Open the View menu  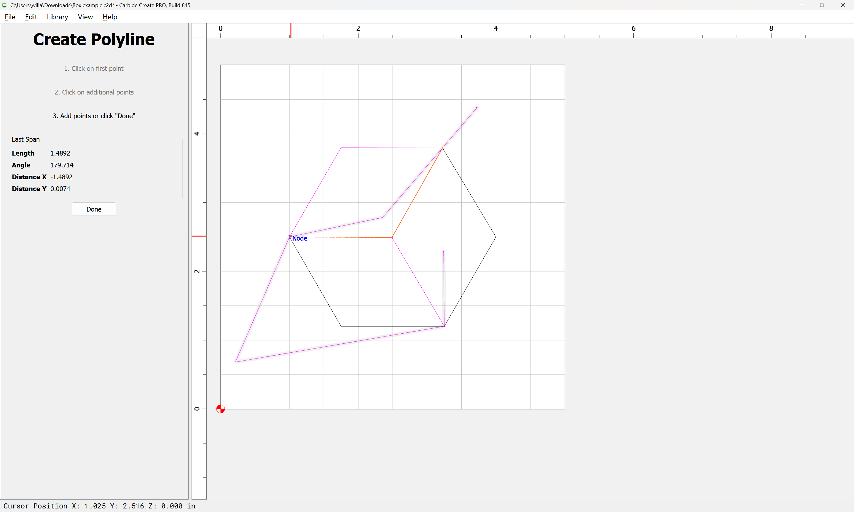coord(85,17)
